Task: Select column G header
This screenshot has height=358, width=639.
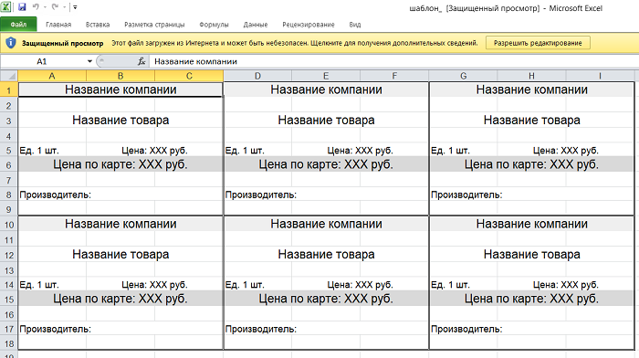Action: (x=464, y=76)
